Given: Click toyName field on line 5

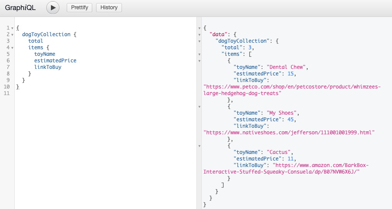Looking at the screenshot, I should (45, 54).
